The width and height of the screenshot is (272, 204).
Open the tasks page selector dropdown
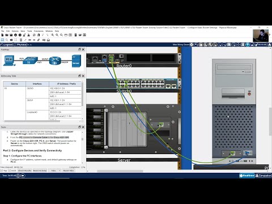tap(54, 171)
